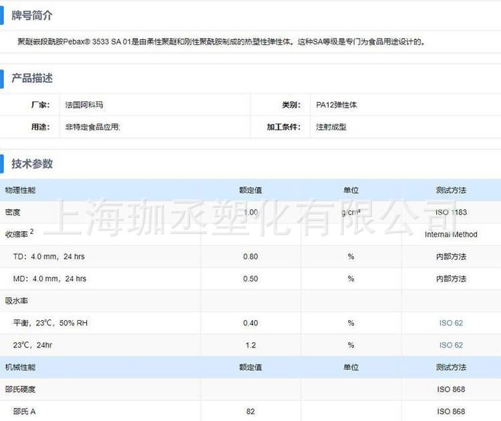Open the ISO 62 link for 23℃ 24hr
The height and width of the screenshot is (421, 501).
pyautogui.click(x=451, y=345)
